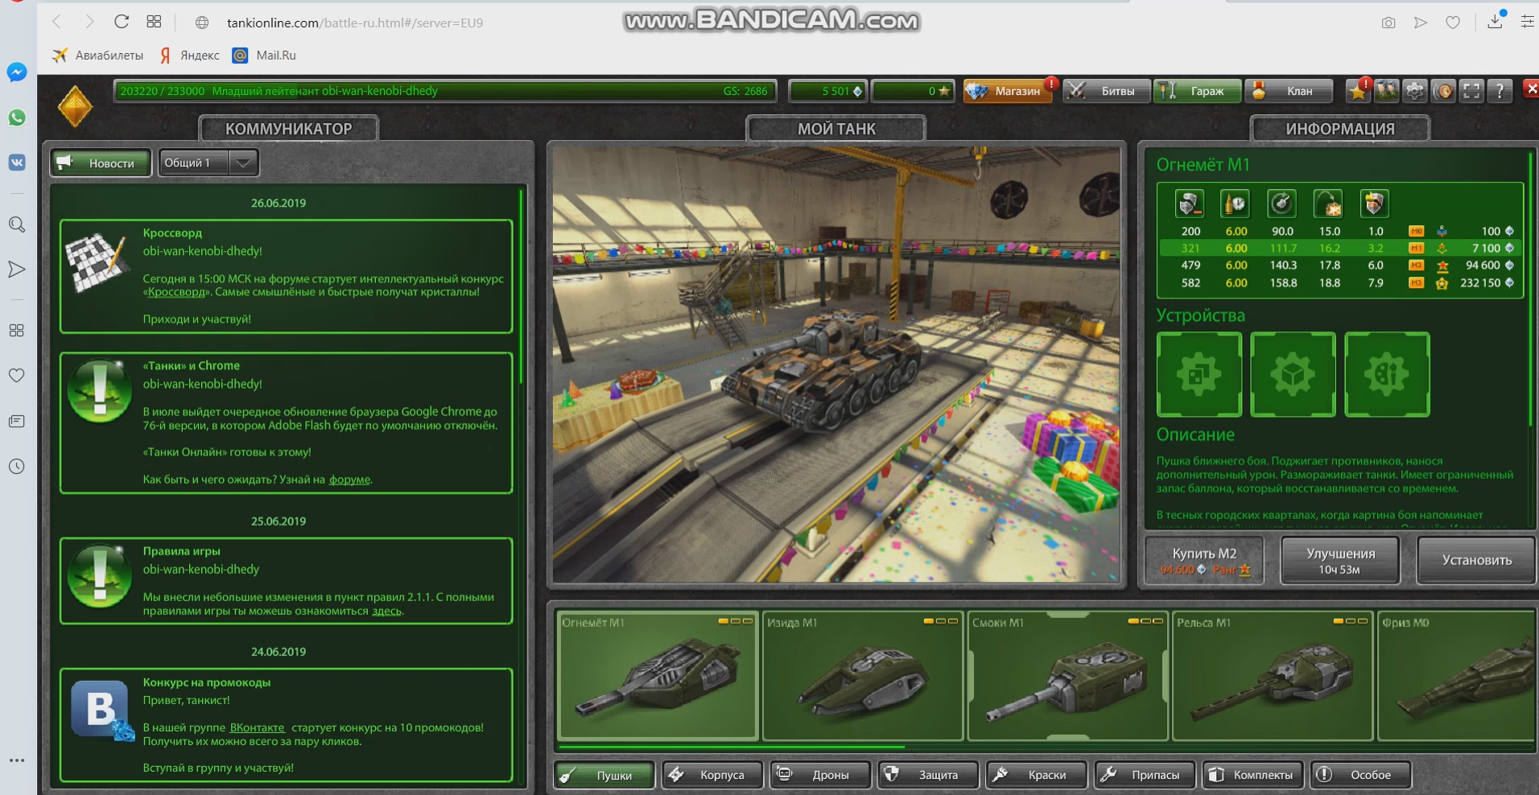Toggle sound speaker icon
Image resolution: width=1539 pixels, height=795 pixels.
(x=1443, y=91)
